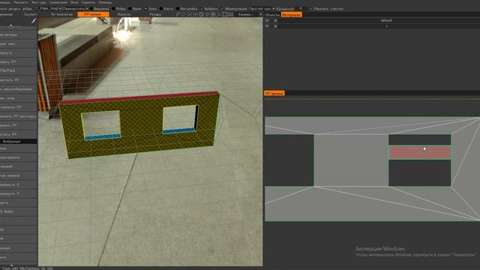This screenshot has width=480, height=270.
Task: Open the Показать menu
Action: pyautogui.click(x=20, y=2)
